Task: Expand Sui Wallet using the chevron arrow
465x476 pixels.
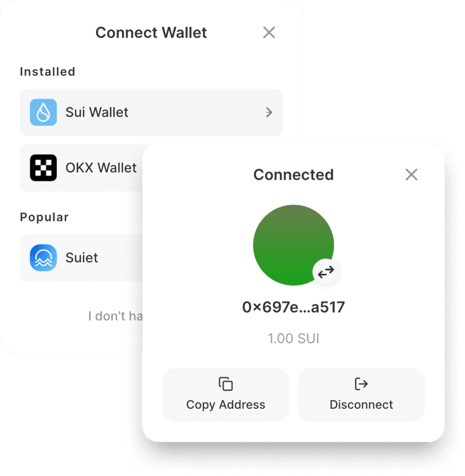Action: tap(269, 112)
